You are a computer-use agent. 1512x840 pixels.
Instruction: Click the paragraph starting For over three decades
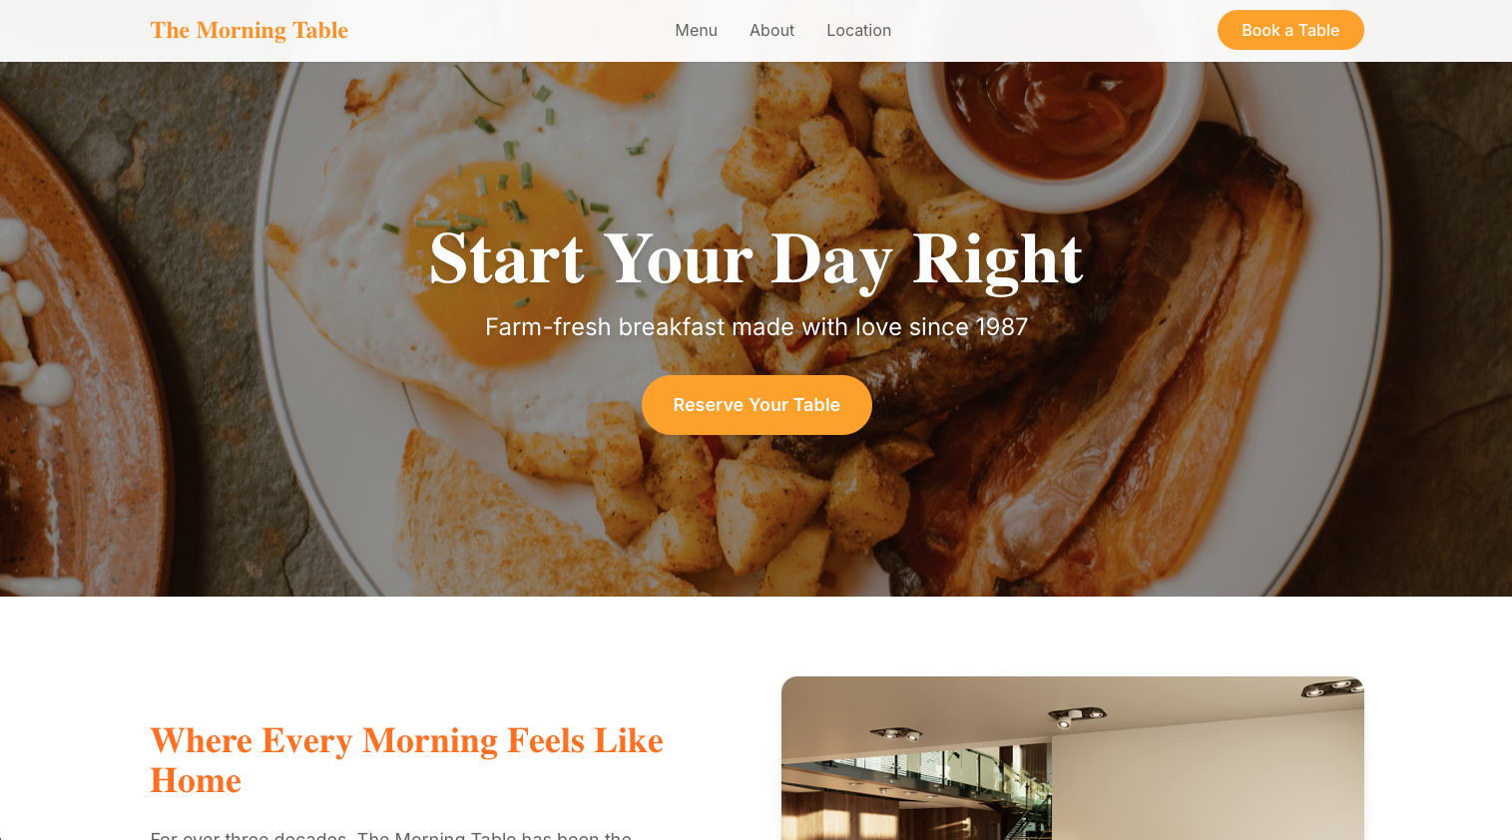[391, 835]
